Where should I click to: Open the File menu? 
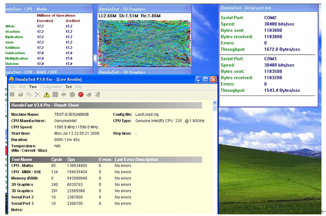(13, 87)
